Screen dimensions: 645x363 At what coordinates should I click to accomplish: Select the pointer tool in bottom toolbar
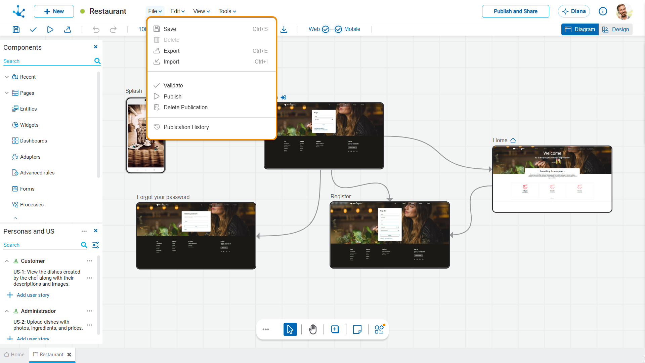pos(290,329)
